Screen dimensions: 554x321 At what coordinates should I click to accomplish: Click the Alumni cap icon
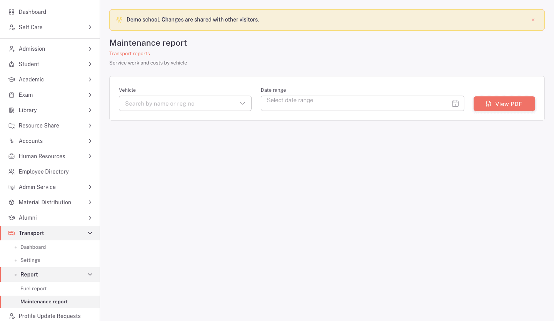tap(12, 218)
